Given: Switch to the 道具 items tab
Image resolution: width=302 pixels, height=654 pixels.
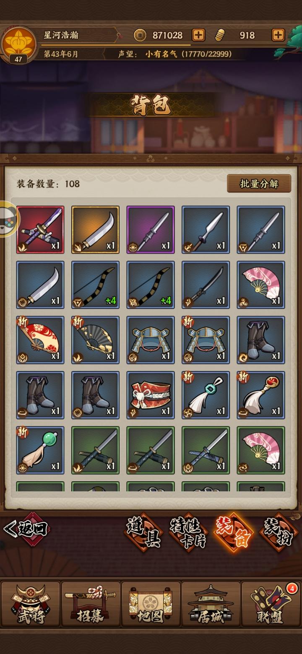Looking at the screenshot, I should [144, 532].
